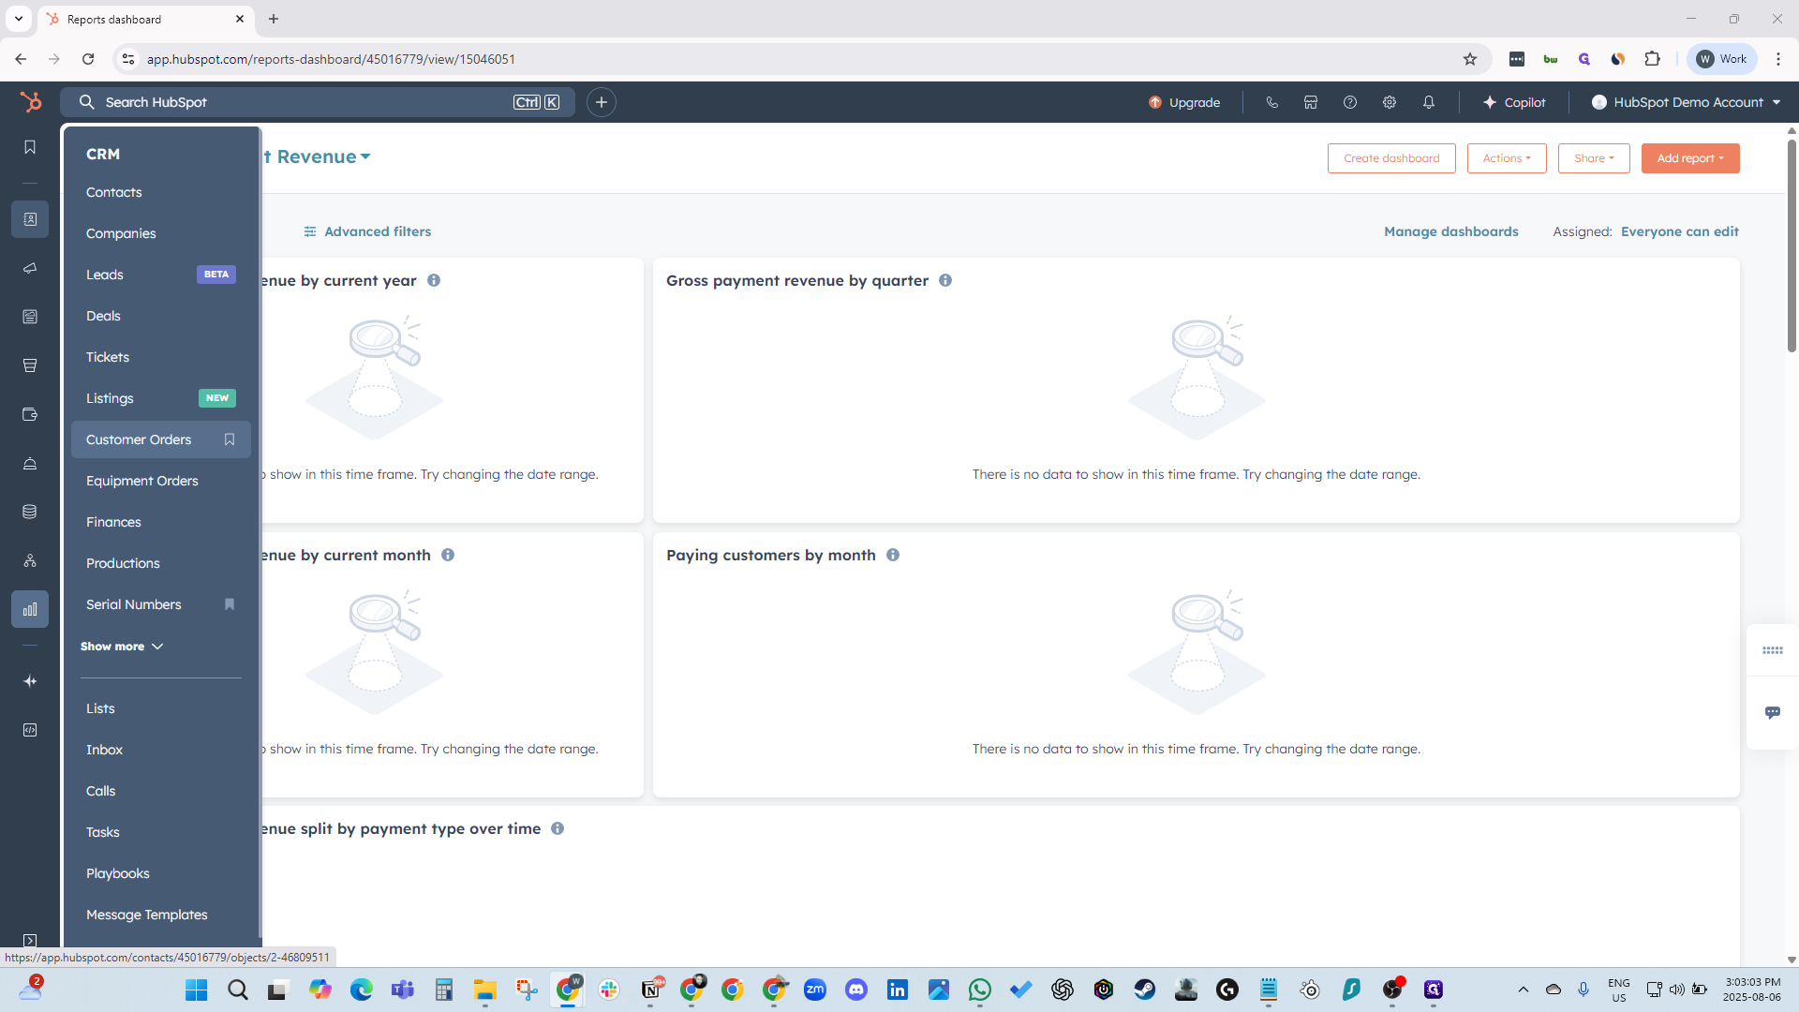Open the Bookmarks icon at sidebar top
This screenshot has height=1012, width=1799.
(30, 146)
